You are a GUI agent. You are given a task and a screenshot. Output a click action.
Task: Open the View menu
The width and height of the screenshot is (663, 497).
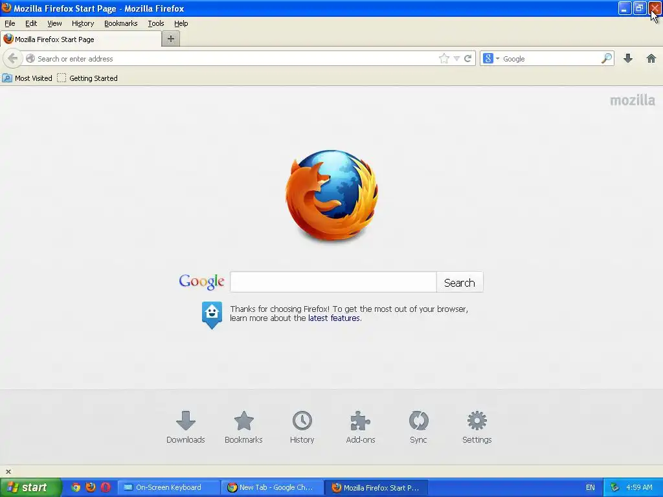point(54,23)
